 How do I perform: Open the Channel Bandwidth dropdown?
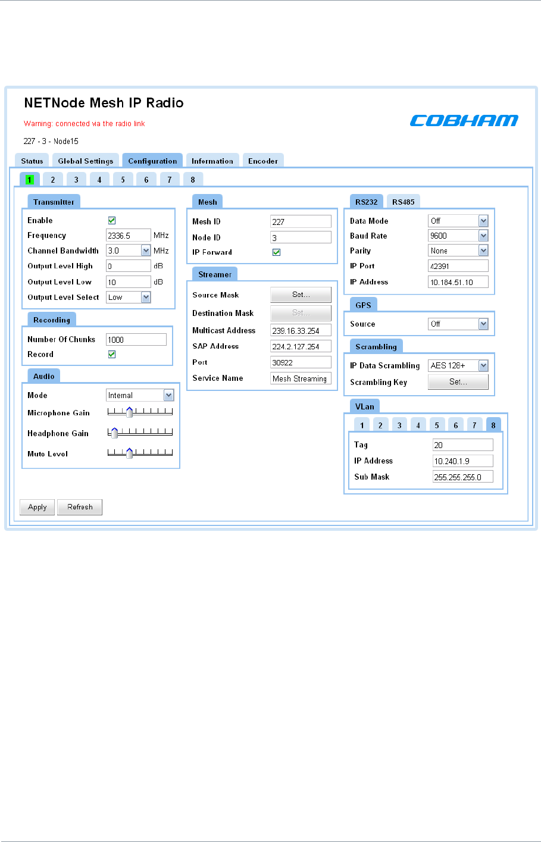pos(129,251)
